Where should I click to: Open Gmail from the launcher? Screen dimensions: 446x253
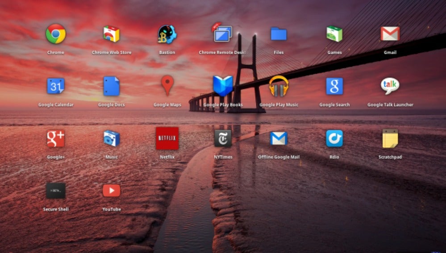point(390,34)
